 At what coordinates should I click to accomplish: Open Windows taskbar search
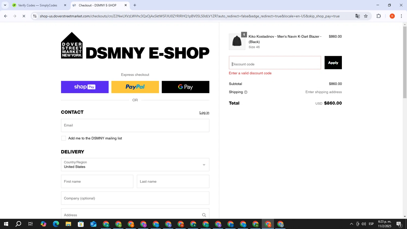click(18, 224)
